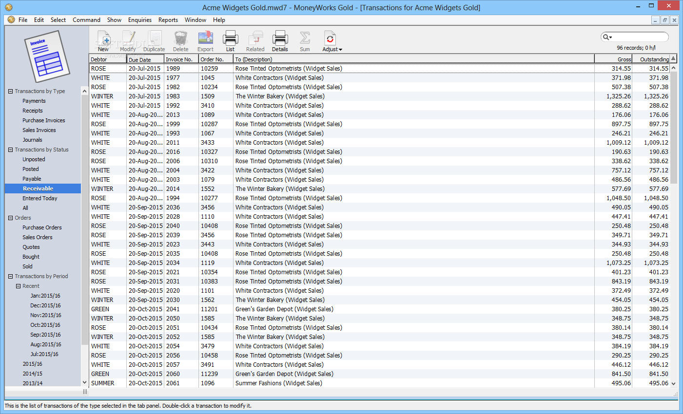Viewport: 683px width, 414px height.
Task: Show Payable transactions
Action: (32, 179)
